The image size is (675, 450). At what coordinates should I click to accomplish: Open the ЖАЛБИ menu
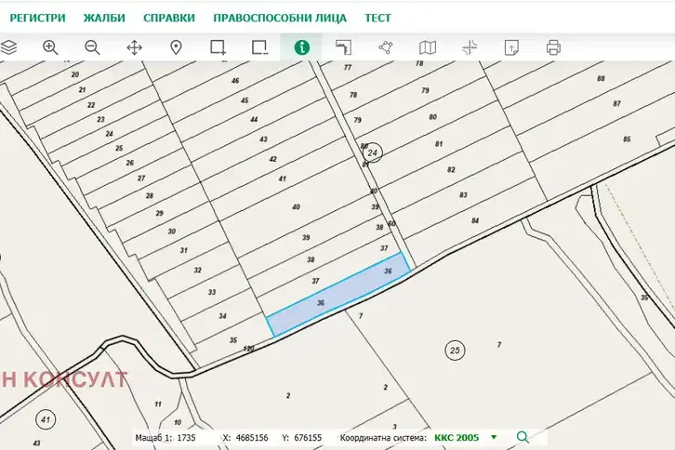104,18
